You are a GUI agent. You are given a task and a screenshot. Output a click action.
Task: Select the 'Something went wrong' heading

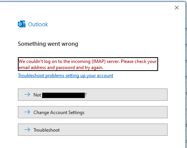[48, 44]
